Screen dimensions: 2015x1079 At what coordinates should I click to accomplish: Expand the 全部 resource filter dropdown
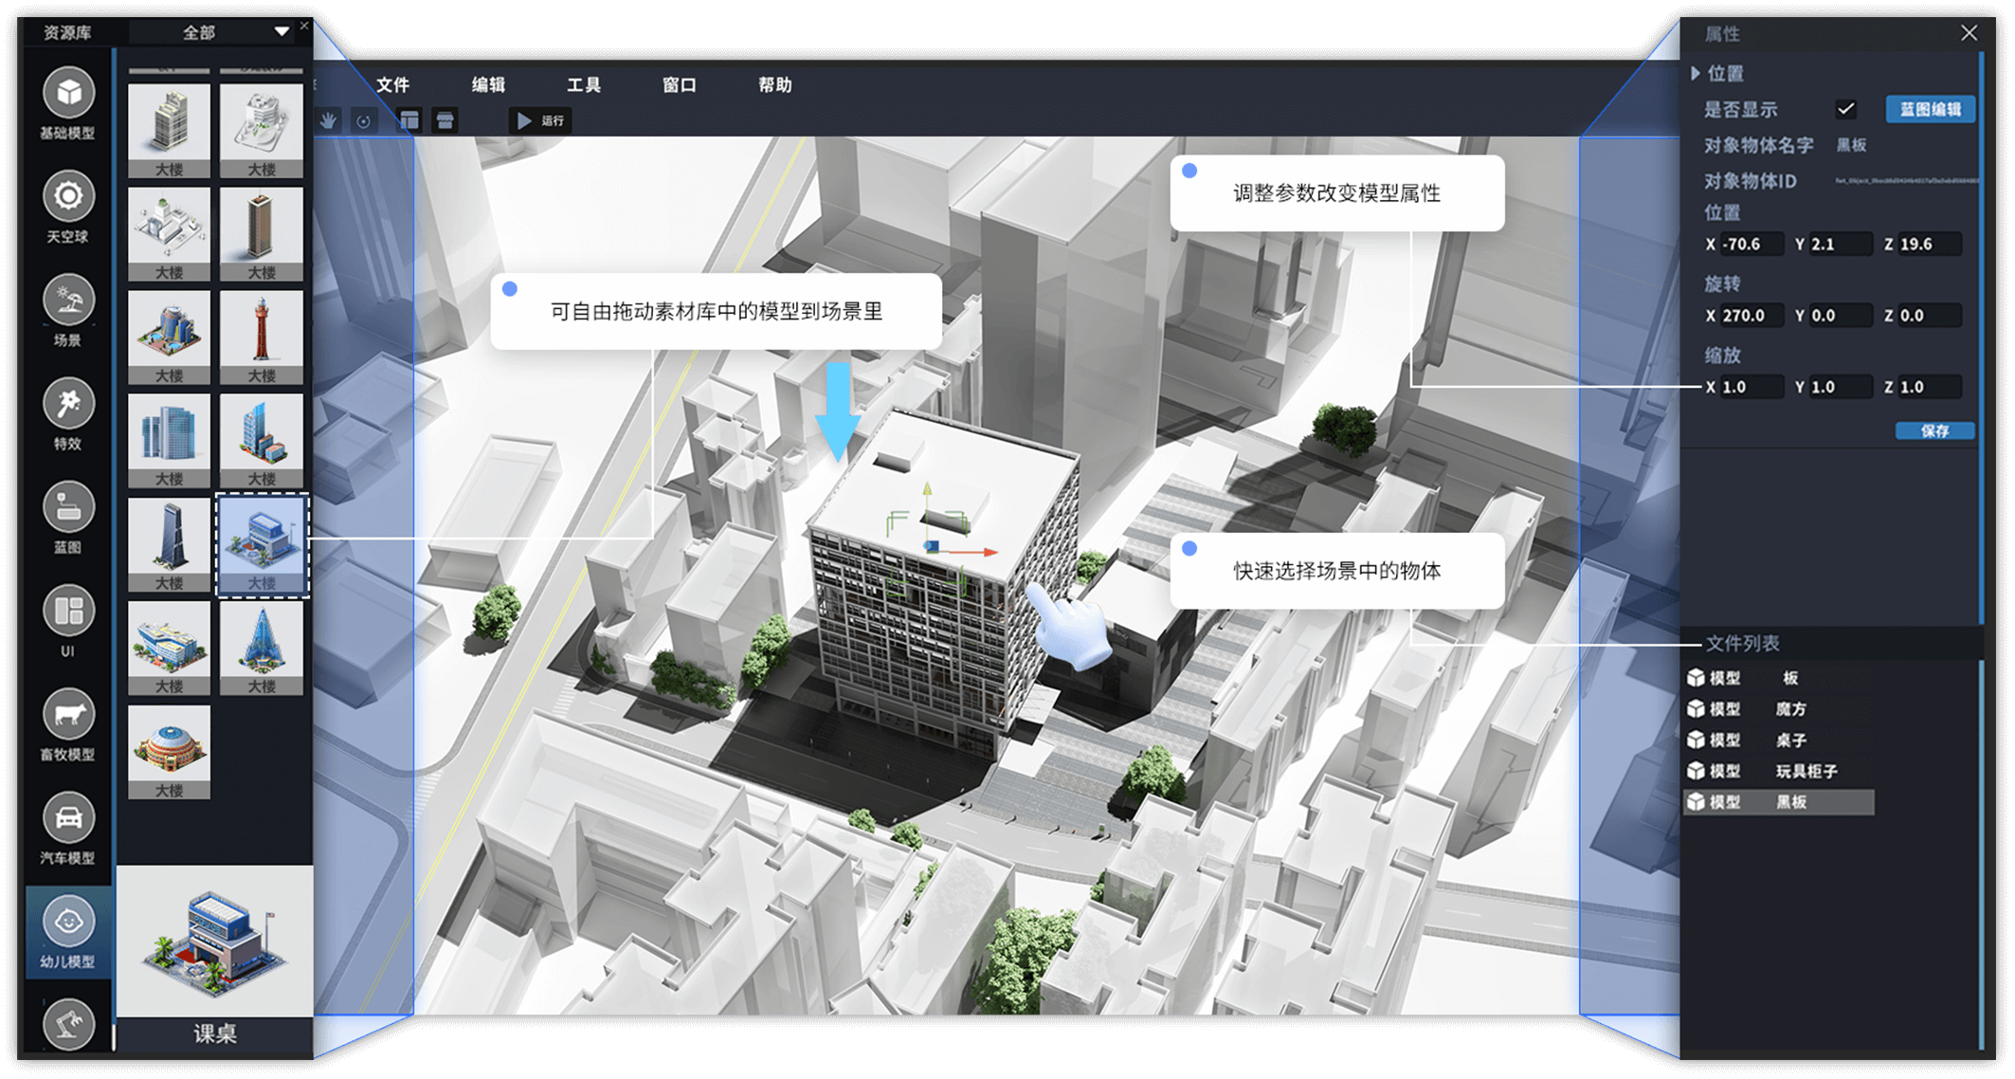281,31
